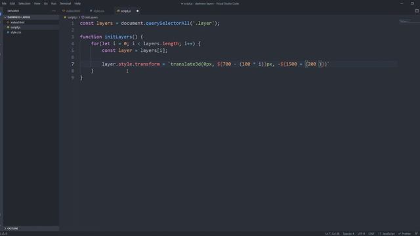Click the Prettier status bar item
The width and height of the screenshot is (420, 236).
[404, 233]
